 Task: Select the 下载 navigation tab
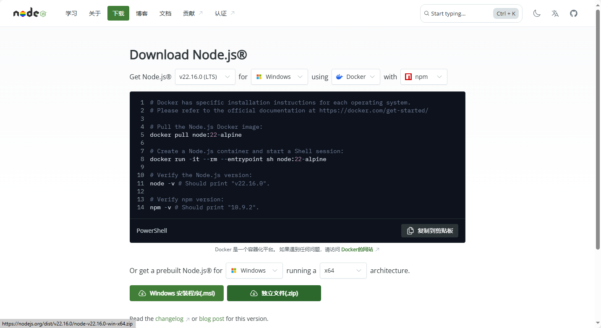(118, 13)
